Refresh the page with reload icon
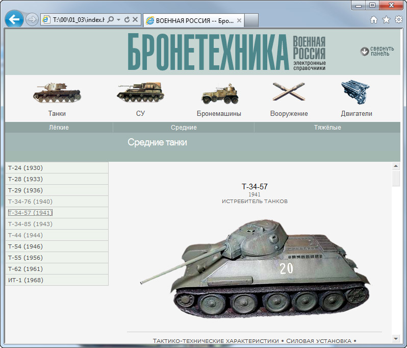The height and width of the screenshot is (348, 407). [x=127, y=19]
